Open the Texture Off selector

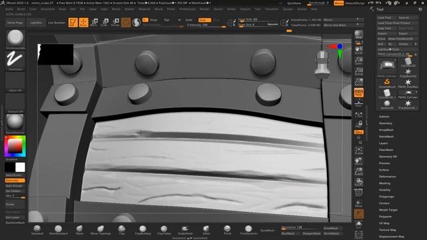(15, 103)
